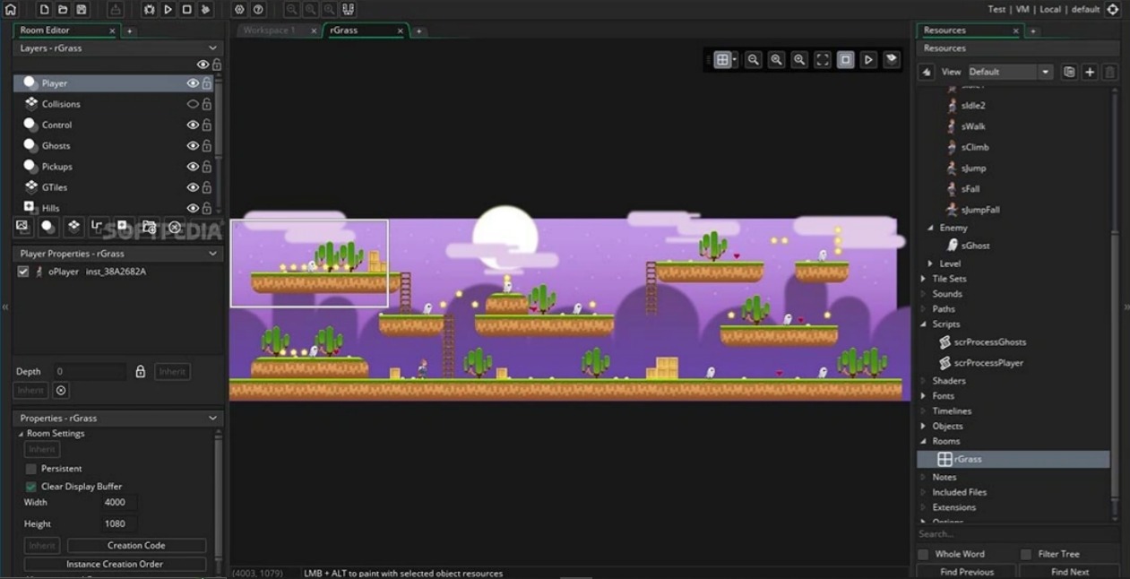Toggle the grid in the room toolbar

721,60
